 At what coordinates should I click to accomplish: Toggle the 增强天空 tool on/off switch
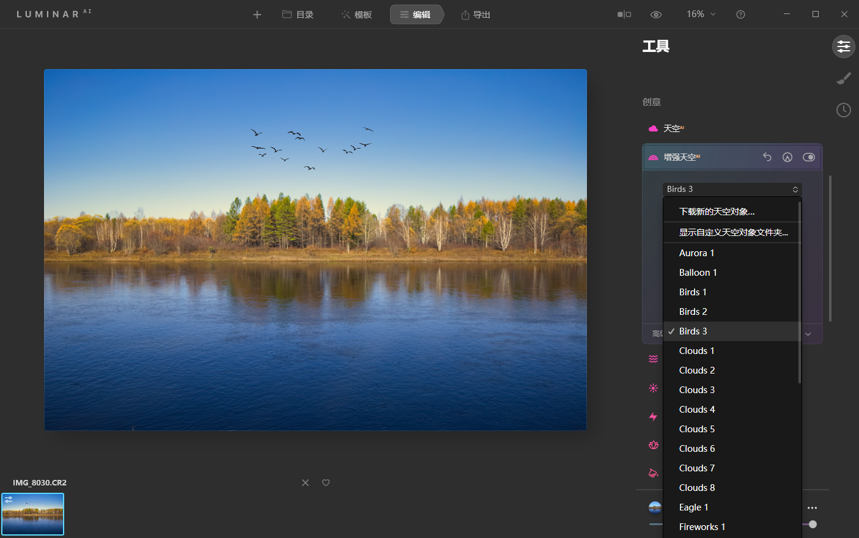pos(809,157)
